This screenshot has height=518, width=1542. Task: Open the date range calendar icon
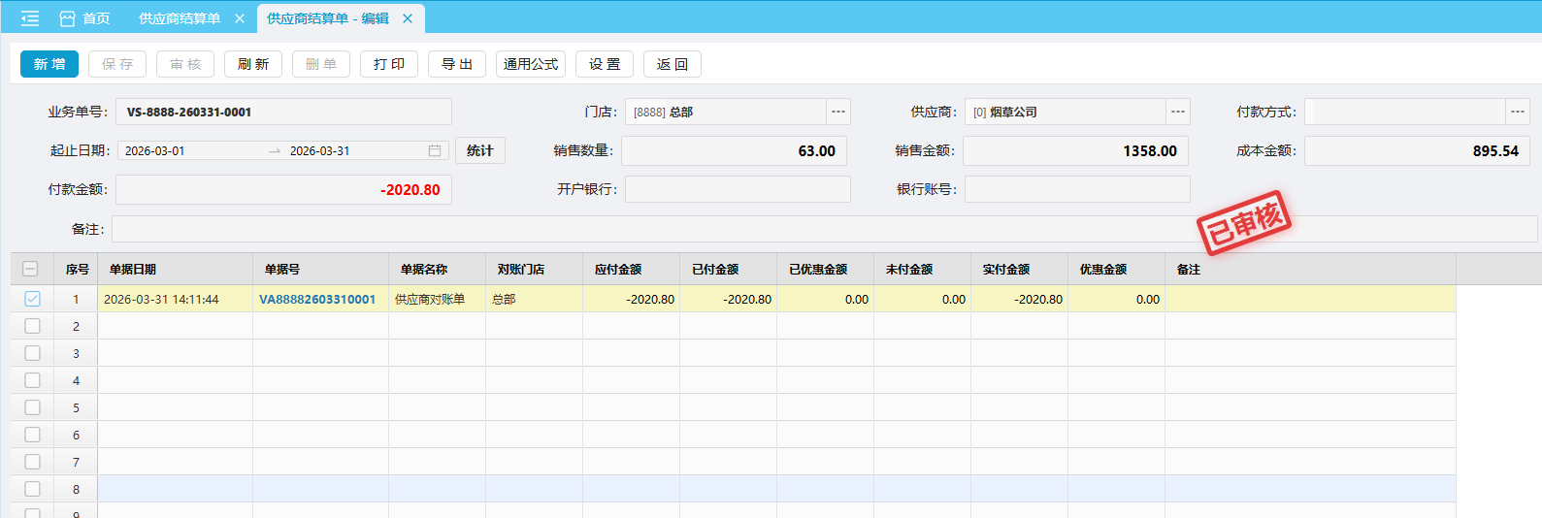click(x=435, y=150)
